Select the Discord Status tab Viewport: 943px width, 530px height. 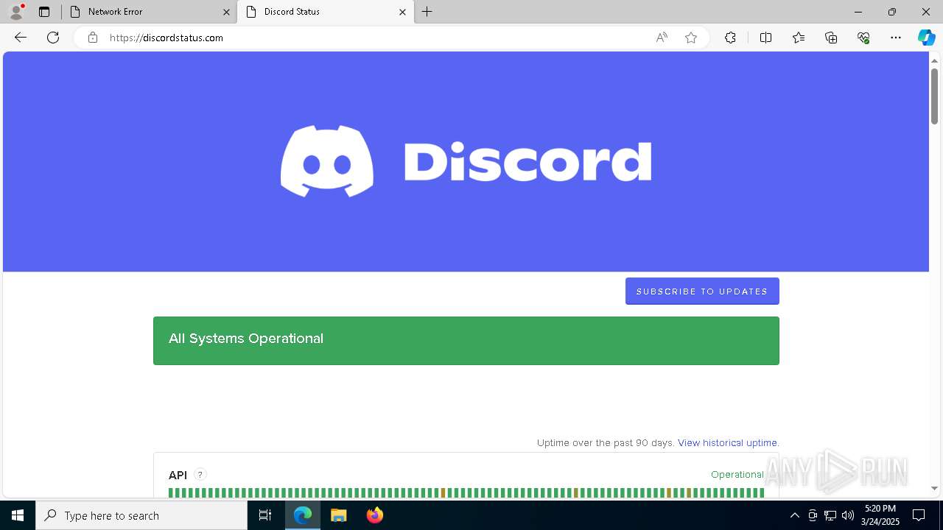click(x=326, y=12)
